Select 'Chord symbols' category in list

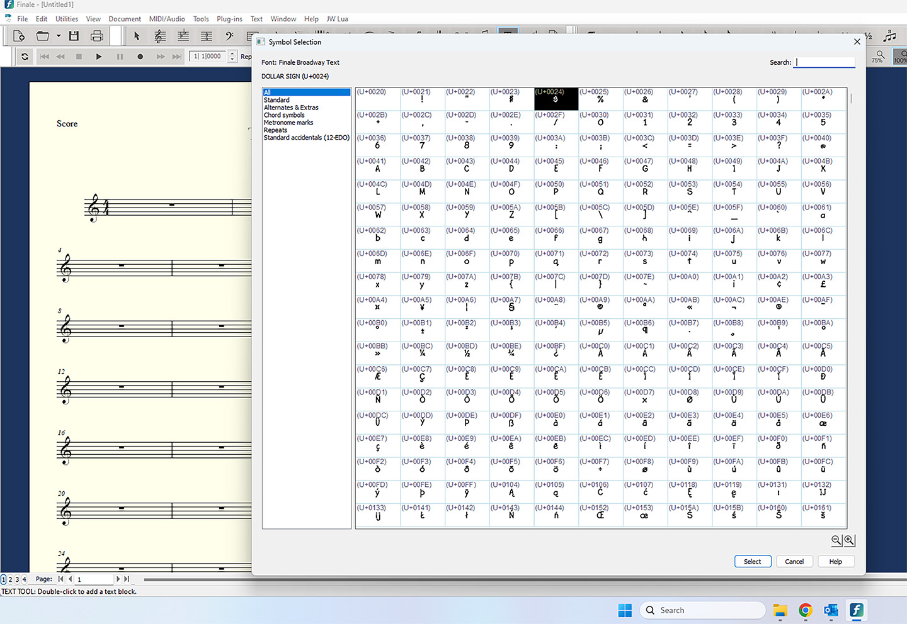tap(284, 115)
